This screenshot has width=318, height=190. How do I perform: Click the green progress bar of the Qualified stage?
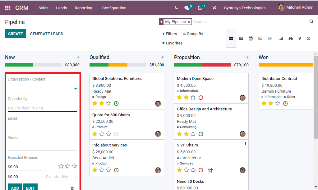pos(99,65)
